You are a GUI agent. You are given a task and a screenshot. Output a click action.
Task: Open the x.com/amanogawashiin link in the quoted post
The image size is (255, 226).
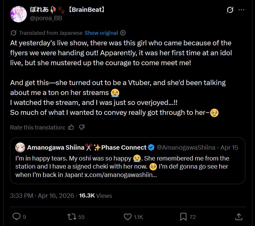[x=120, y=175]
